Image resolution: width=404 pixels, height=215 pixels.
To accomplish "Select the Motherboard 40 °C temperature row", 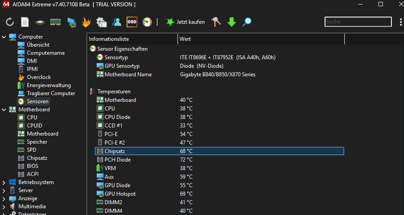I will tap(220, 100).
